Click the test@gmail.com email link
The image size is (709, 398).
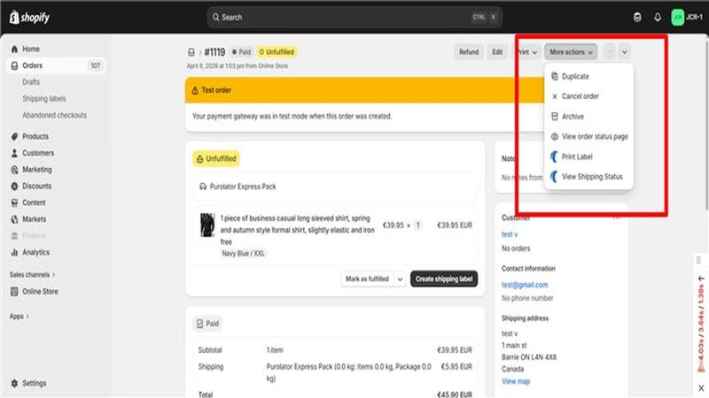(525, 285)
